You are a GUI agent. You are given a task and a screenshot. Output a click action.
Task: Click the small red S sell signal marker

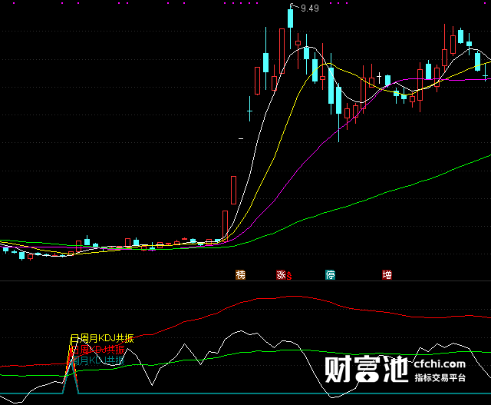point(289,276)
